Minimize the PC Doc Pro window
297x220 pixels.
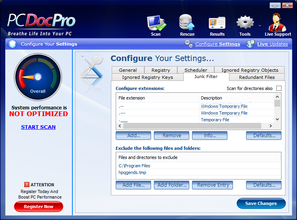pyautogui.click(x=275, y=6)
